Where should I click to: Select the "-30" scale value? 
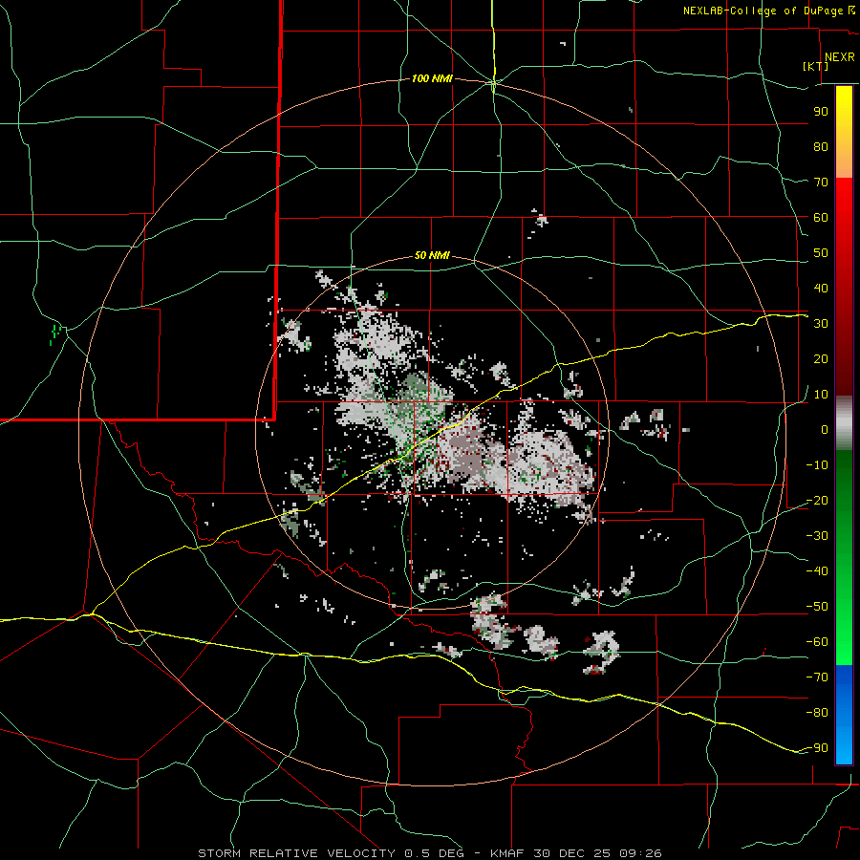(817, 536)
